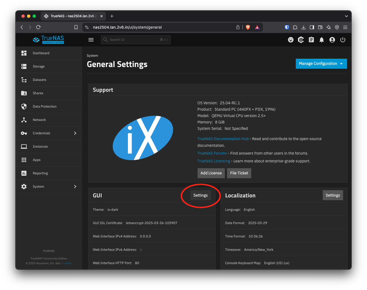Click the Data Protection shield icon
This screenshot has height=290, width=367.
24,106
